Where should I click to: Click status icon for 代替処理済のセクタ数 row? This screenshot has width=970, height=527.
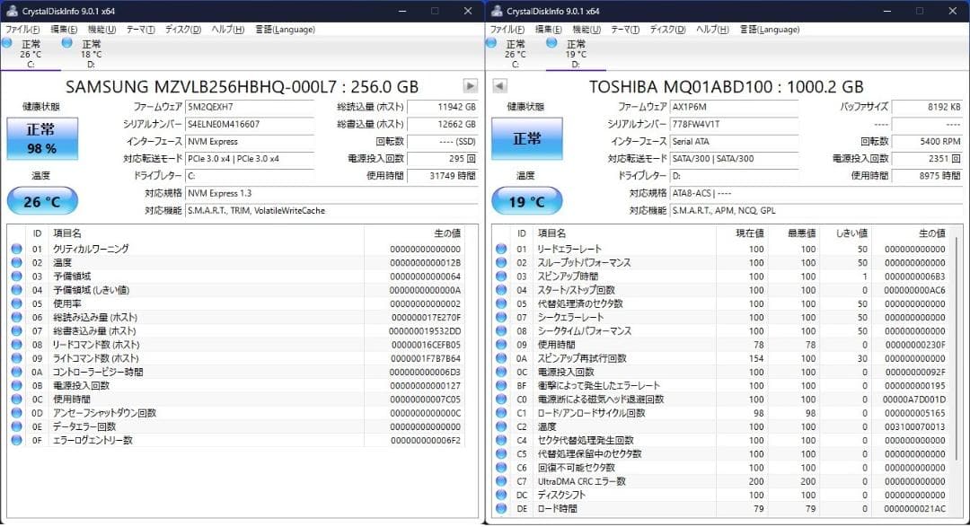[501, 303]
